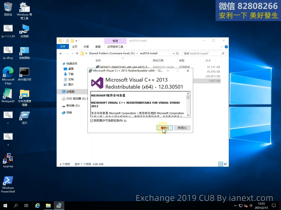281x210 pixels.
Task: Click the Explorer help question mark icon
Action: click(x=226, y=47)
